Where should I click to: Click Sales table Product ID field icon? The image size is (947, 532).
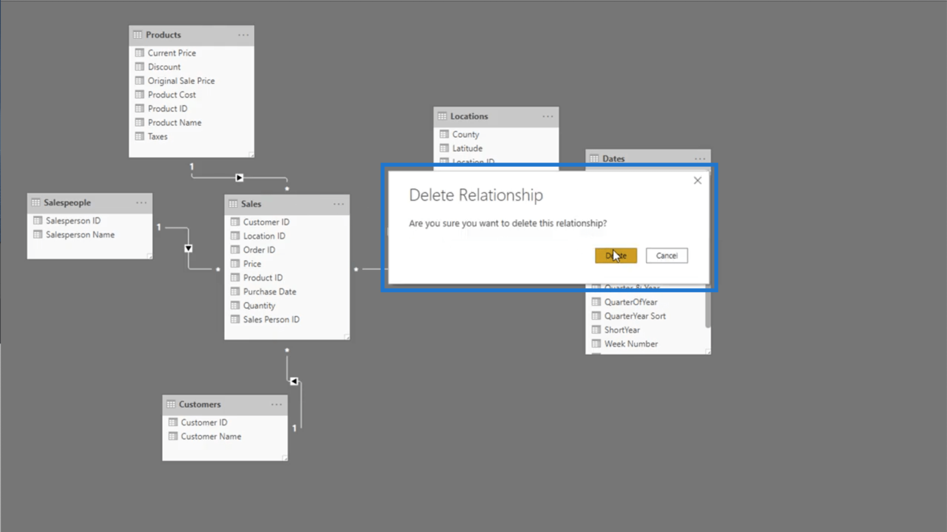(235, 278)
